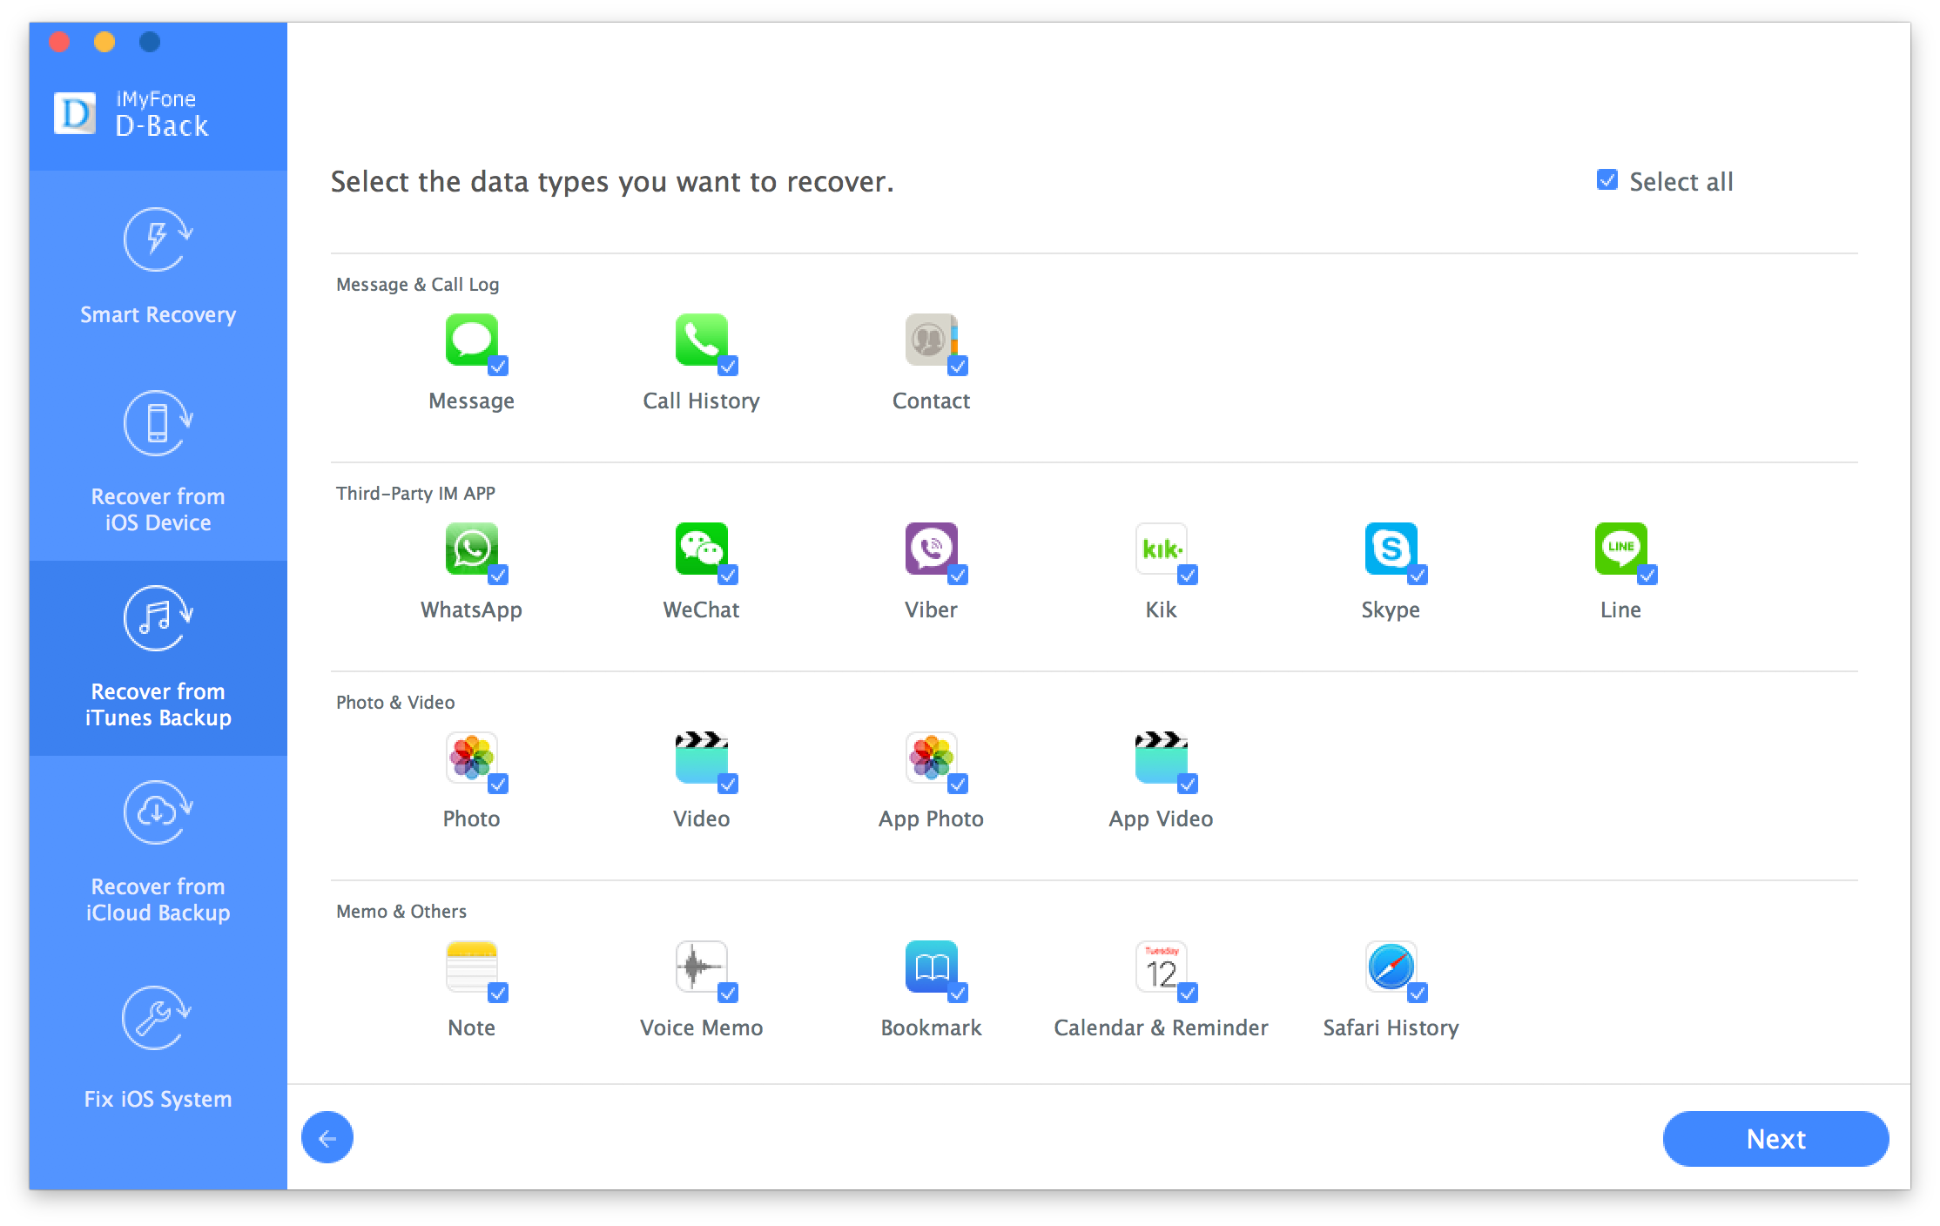This screenshot has width=1940, height=1226.
Task: Click the App Video clapperboard icon
Action: (1161, 758)
